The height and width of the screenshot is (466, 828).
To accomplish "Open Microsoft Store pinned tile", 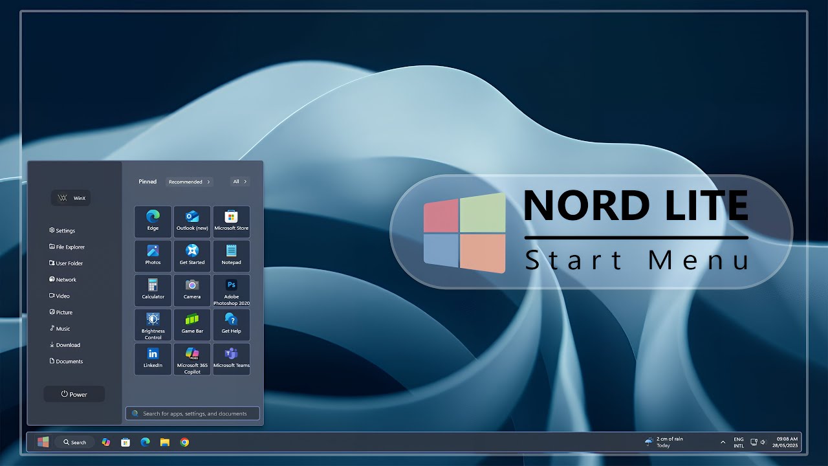I will pyautogui.click(x=232, y=221).
